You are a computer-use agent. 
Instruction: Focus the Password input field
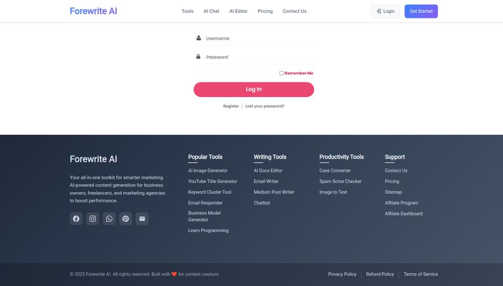(x=254, y=57)
